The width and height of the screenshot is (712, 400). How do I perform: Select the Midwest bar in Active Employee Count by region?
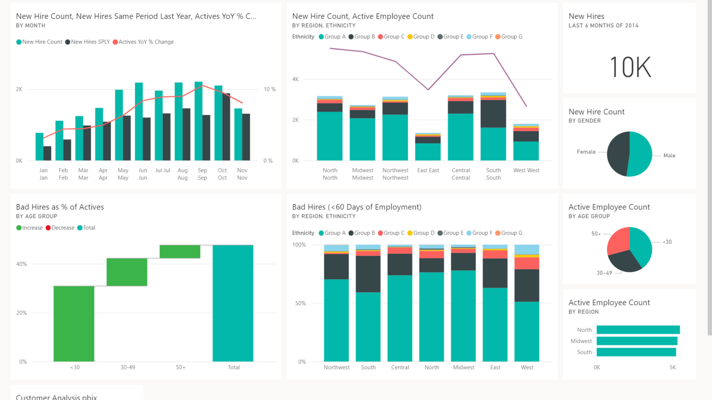point(637,341)
